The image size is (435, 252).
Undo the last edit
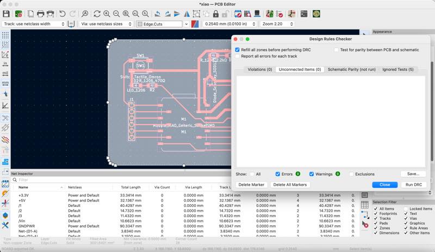[x=63, y=14]
